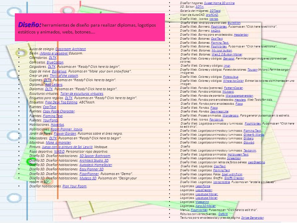Click the txt2pic link for Banners

[216, 31]
